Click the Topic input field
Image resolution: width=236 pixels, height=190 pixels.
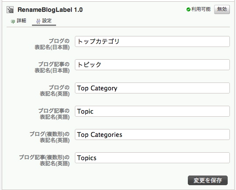tap(152, 111)
